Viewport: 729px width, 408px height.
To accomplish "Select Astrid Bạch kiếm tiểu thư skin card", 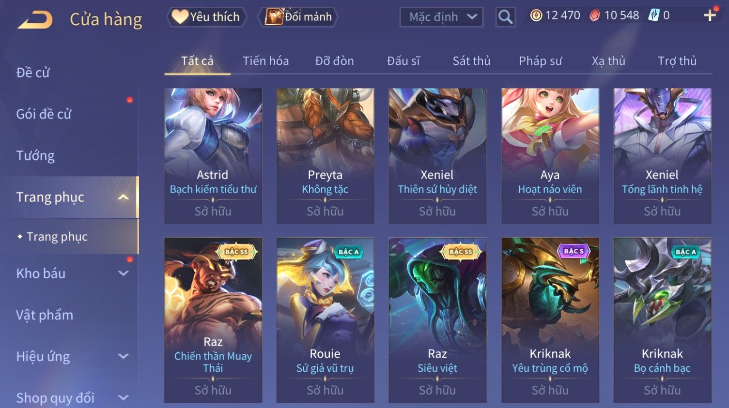I will (213, 156).
